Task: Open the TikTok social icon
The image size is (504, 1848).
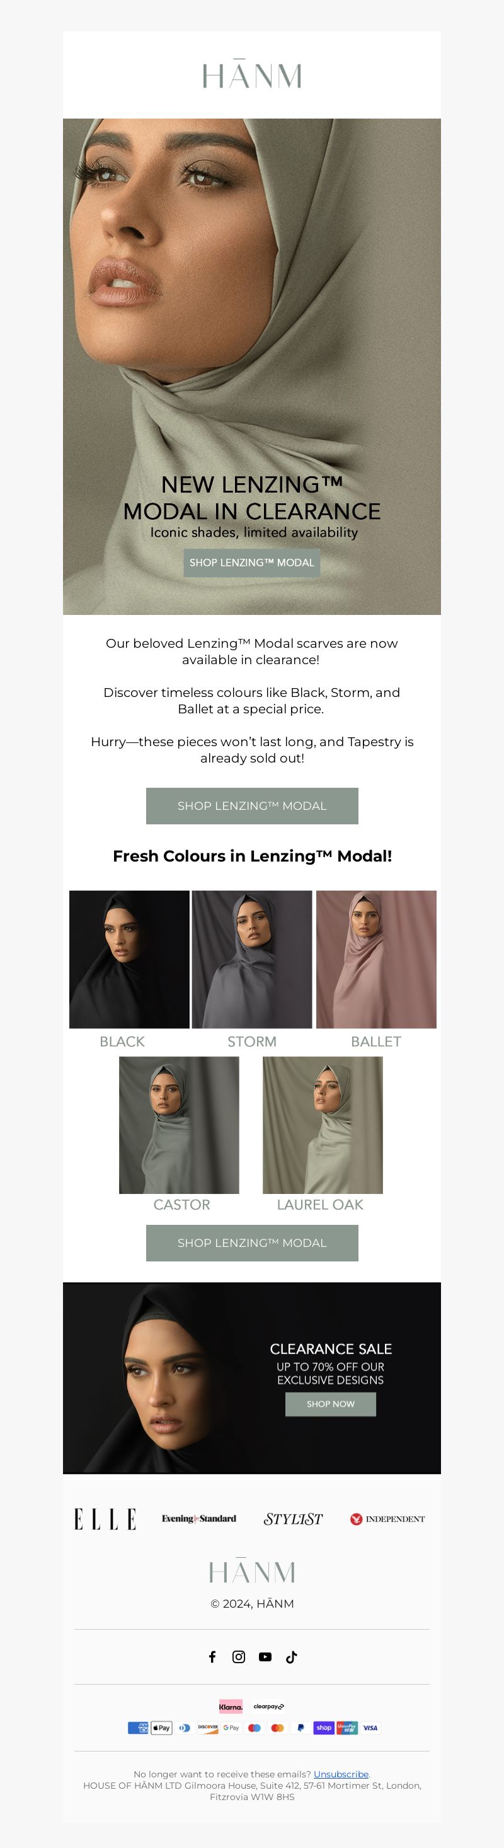Action: 292,1656
